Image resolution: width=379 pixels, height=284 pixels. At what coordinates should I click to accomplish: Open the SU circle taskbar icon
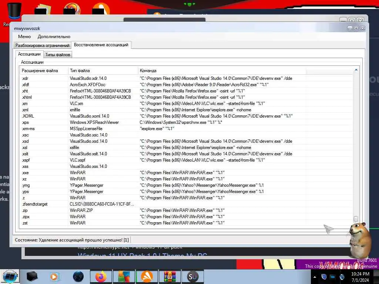pyautogui.click(x=192, y=277)
